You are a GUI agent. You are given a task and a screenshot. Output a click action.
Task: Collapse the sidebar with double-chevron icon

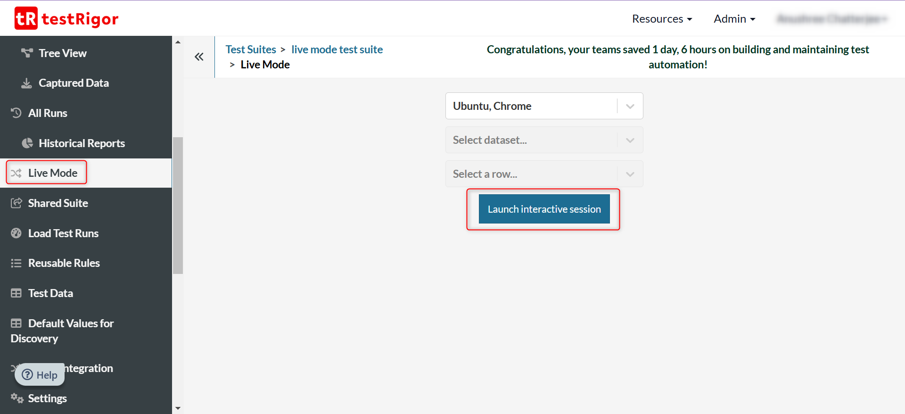[199, 57]
